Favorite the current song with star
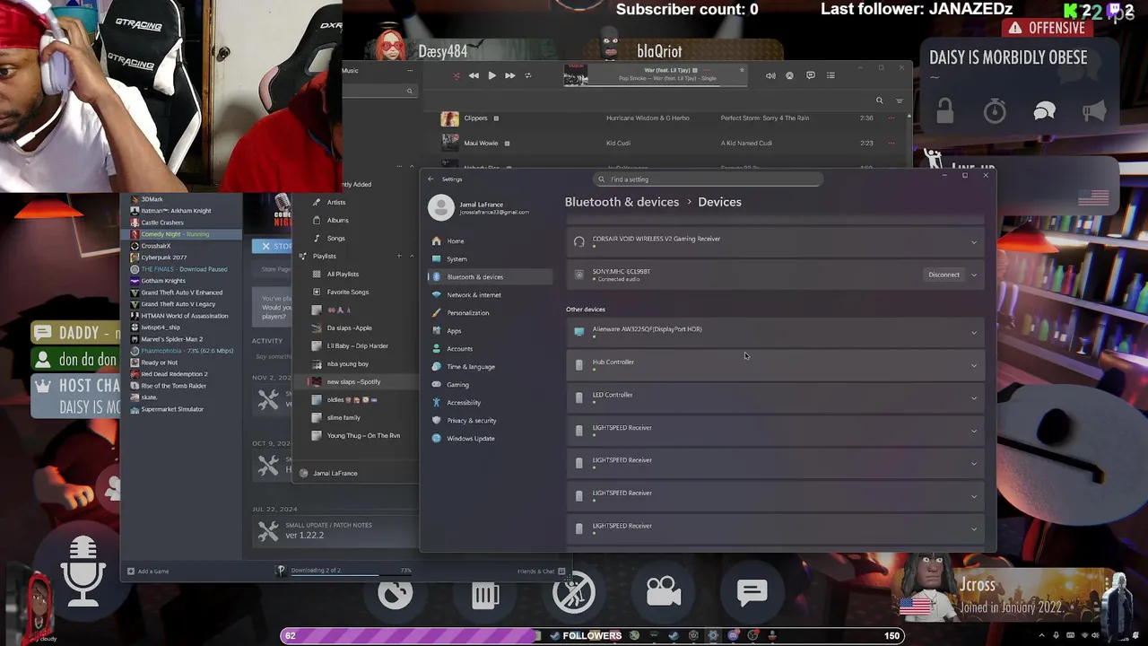The image size is (1148, 646). pyautogui.click(x=742, y=69)
